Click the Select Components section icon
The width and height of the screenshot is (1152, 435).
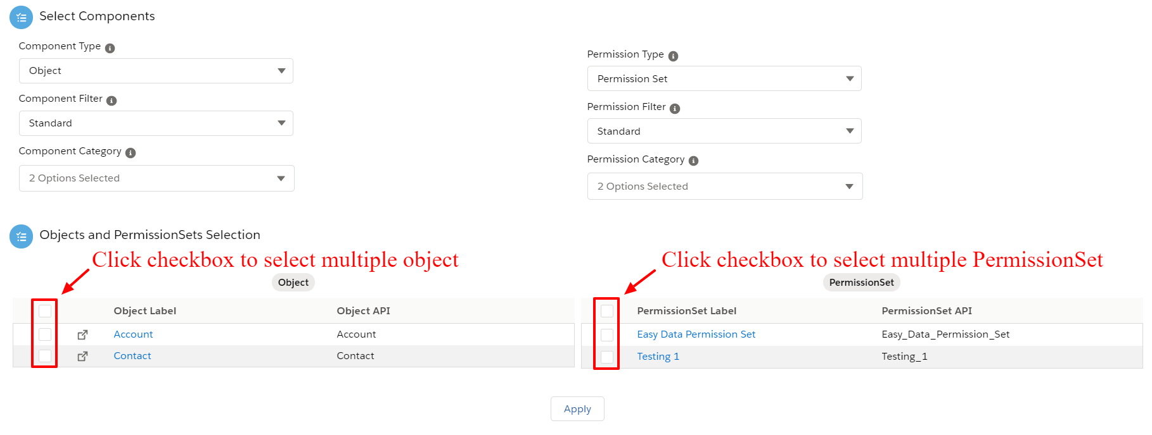pos(22,17)
